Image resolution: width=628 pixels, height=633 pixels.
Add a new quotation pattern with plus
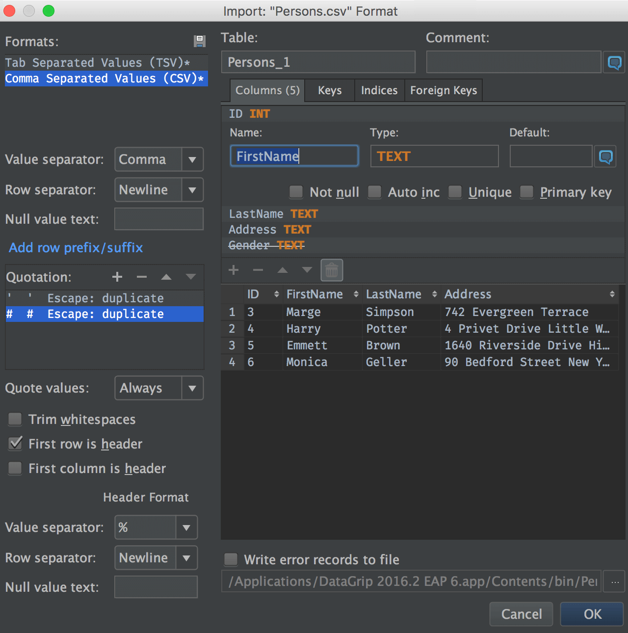coord(117,277)
